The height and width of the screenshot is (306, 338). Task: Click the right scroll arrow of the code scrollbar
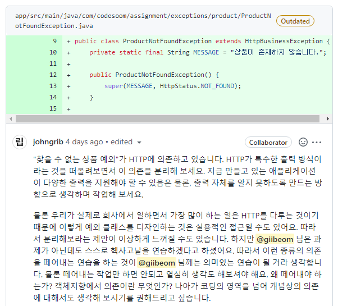(328, 118)
